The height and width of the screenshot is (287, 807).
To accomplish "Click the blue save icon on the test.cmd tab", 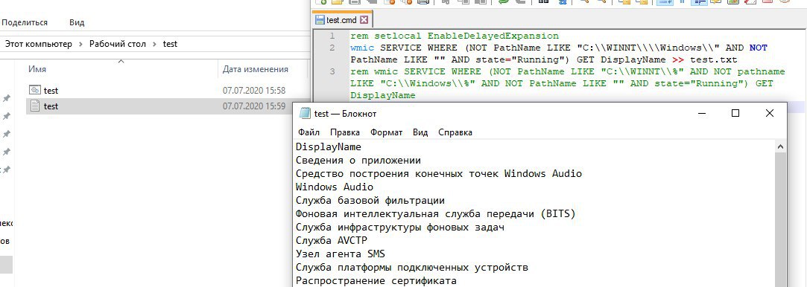I will coord(320,21).
